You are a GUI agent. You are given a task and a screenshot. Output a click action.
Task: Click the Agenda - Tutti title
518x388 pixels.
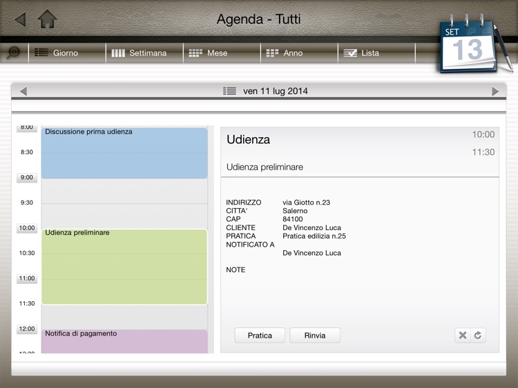(x=259, y=19)
